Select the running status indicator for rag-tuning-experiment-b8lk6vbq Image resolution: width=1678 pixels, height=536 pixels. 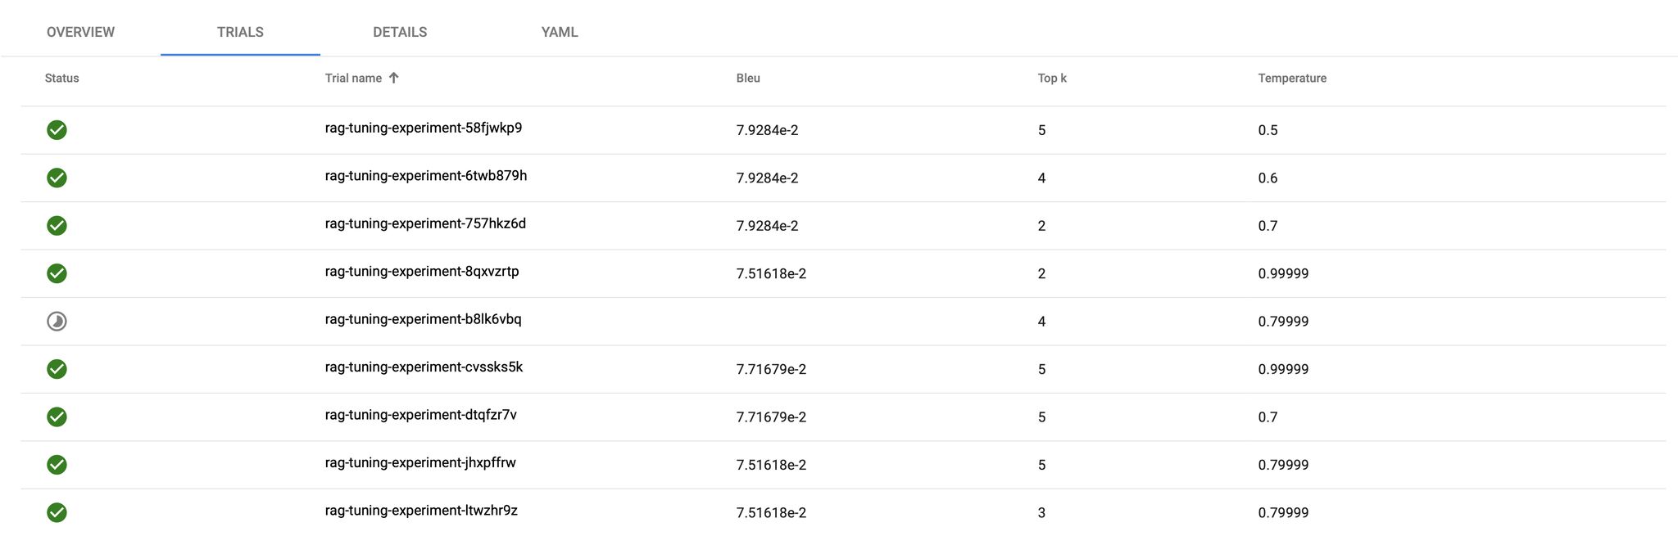click(57, 321)
